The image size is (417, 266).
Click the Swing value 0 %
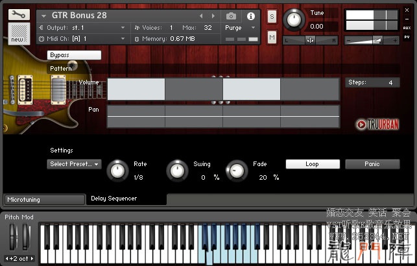(210, 177)
